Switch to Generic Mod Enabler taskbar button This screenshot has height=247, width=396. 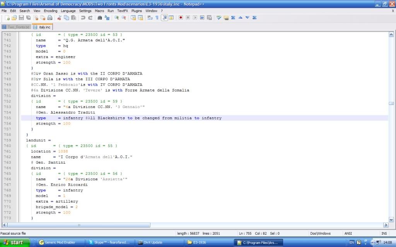coord(60,242)
